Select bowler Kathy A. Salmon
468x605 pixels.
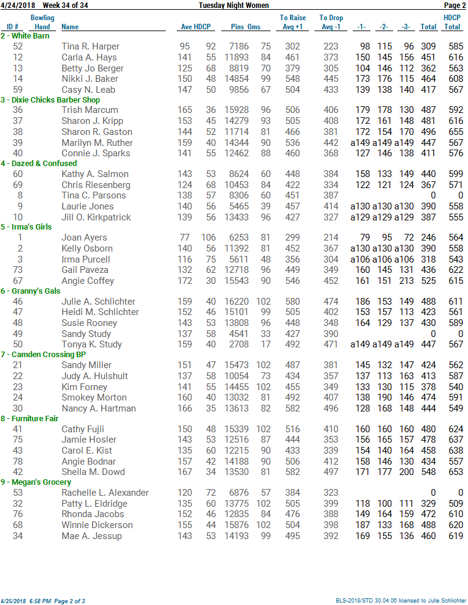pos(94,174)
